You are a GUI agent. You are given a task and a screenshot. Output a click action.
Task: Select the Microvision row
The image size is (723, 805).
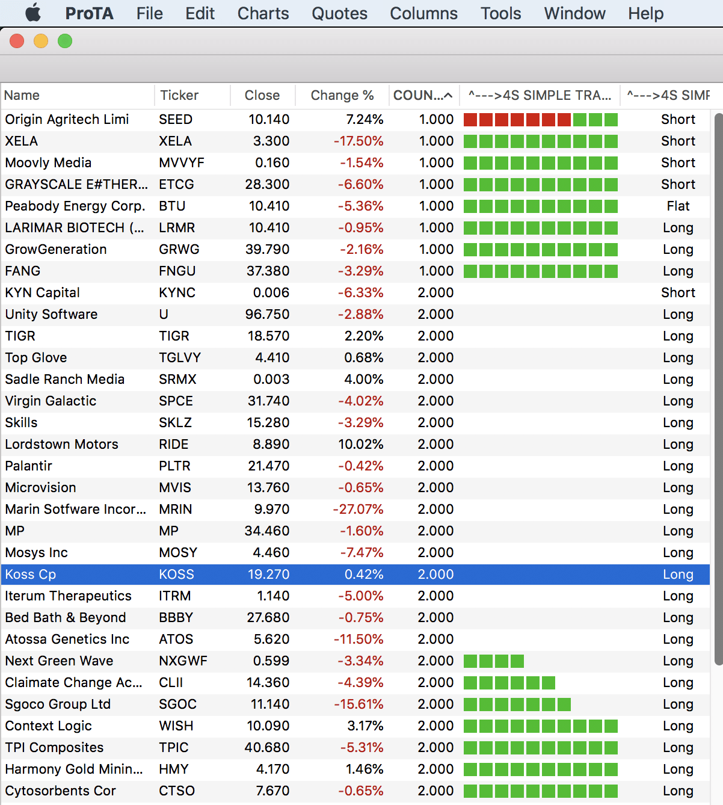tap(355, 487)
